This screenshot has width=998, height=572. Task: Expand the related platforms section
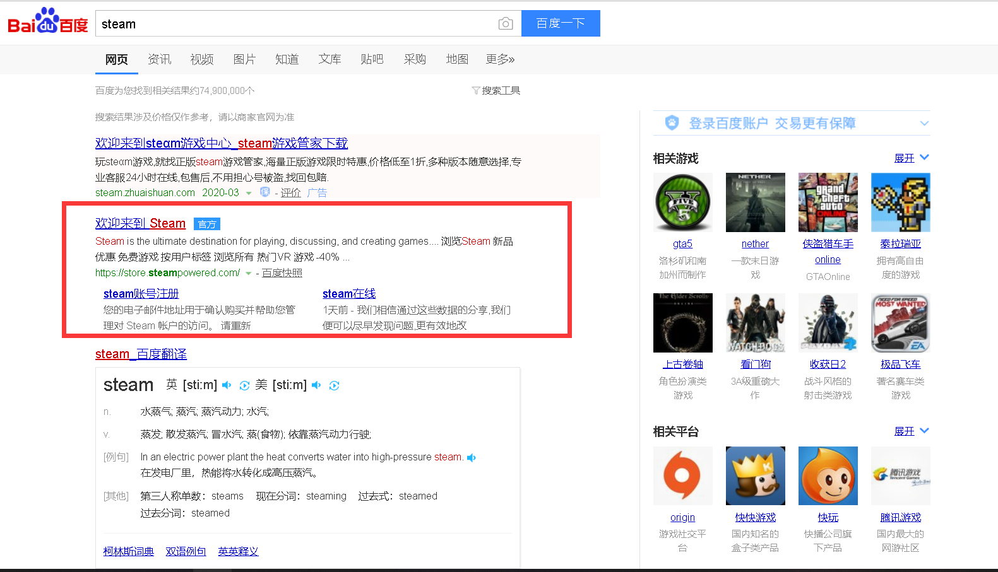(912, 431)
